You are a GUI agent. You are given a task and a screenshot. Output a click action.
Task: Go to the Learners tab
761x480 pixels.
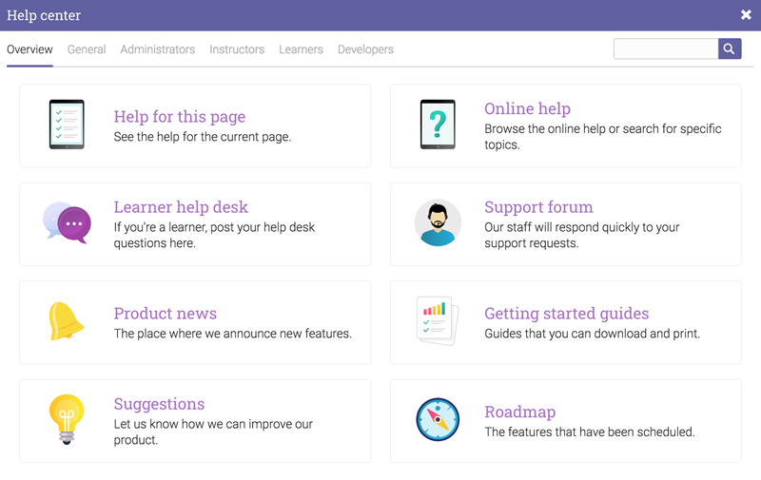tap(301, 49)
